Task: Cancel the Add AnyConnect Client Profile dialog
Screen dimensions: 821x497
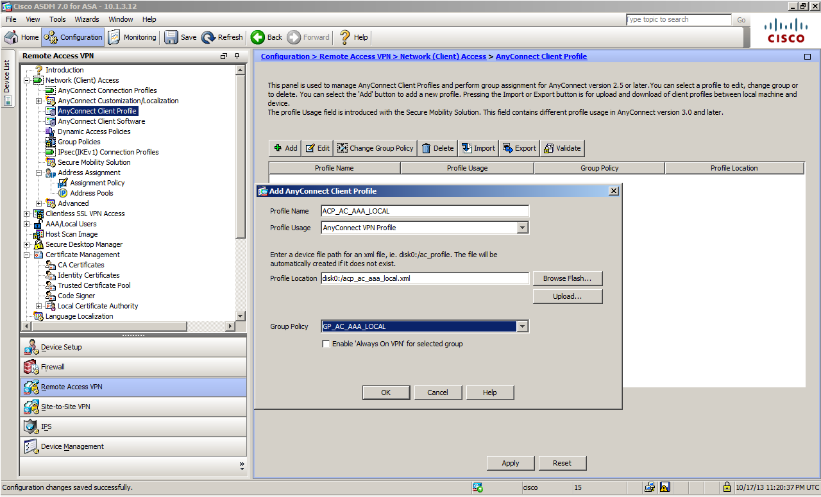Action: tap(437, 392)
